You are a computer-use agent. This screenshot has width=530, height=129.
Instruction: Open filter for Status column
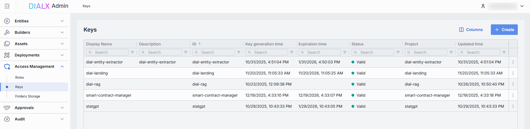tap(398, 52)
